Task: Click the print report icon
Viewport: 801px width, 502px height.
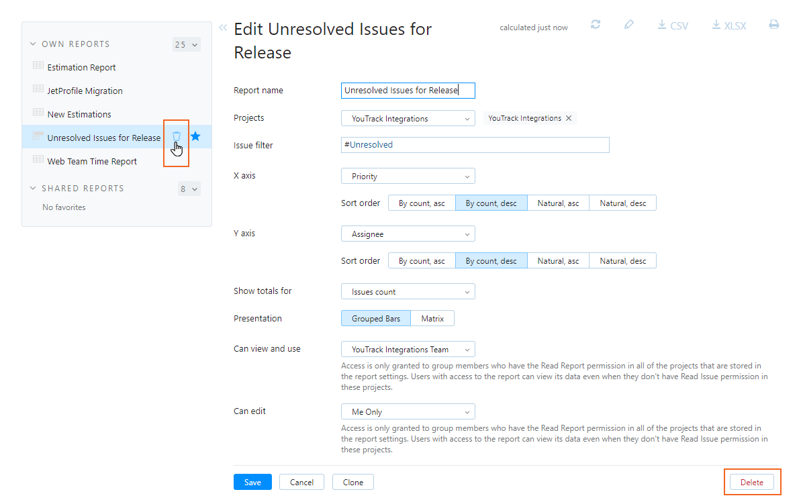Action: pos(773,25)
